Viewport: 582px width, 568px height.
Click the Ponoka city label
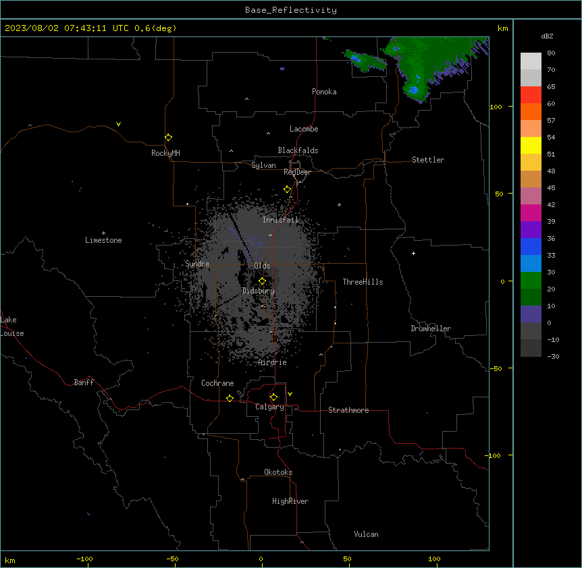[324, 92]
